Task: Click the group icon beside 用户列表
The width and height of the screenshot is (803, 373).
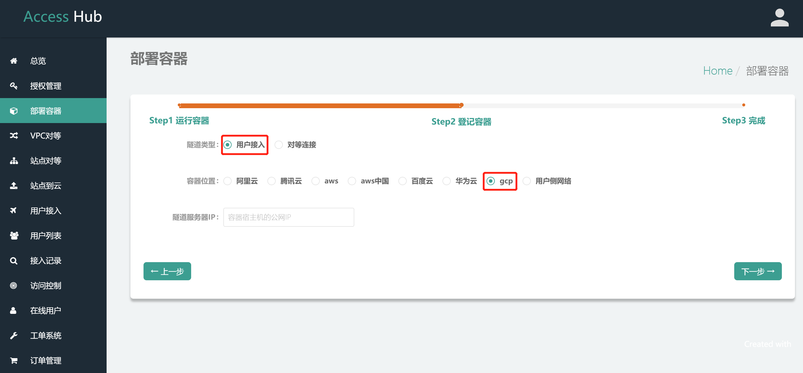Action: (x=14, y=235)
